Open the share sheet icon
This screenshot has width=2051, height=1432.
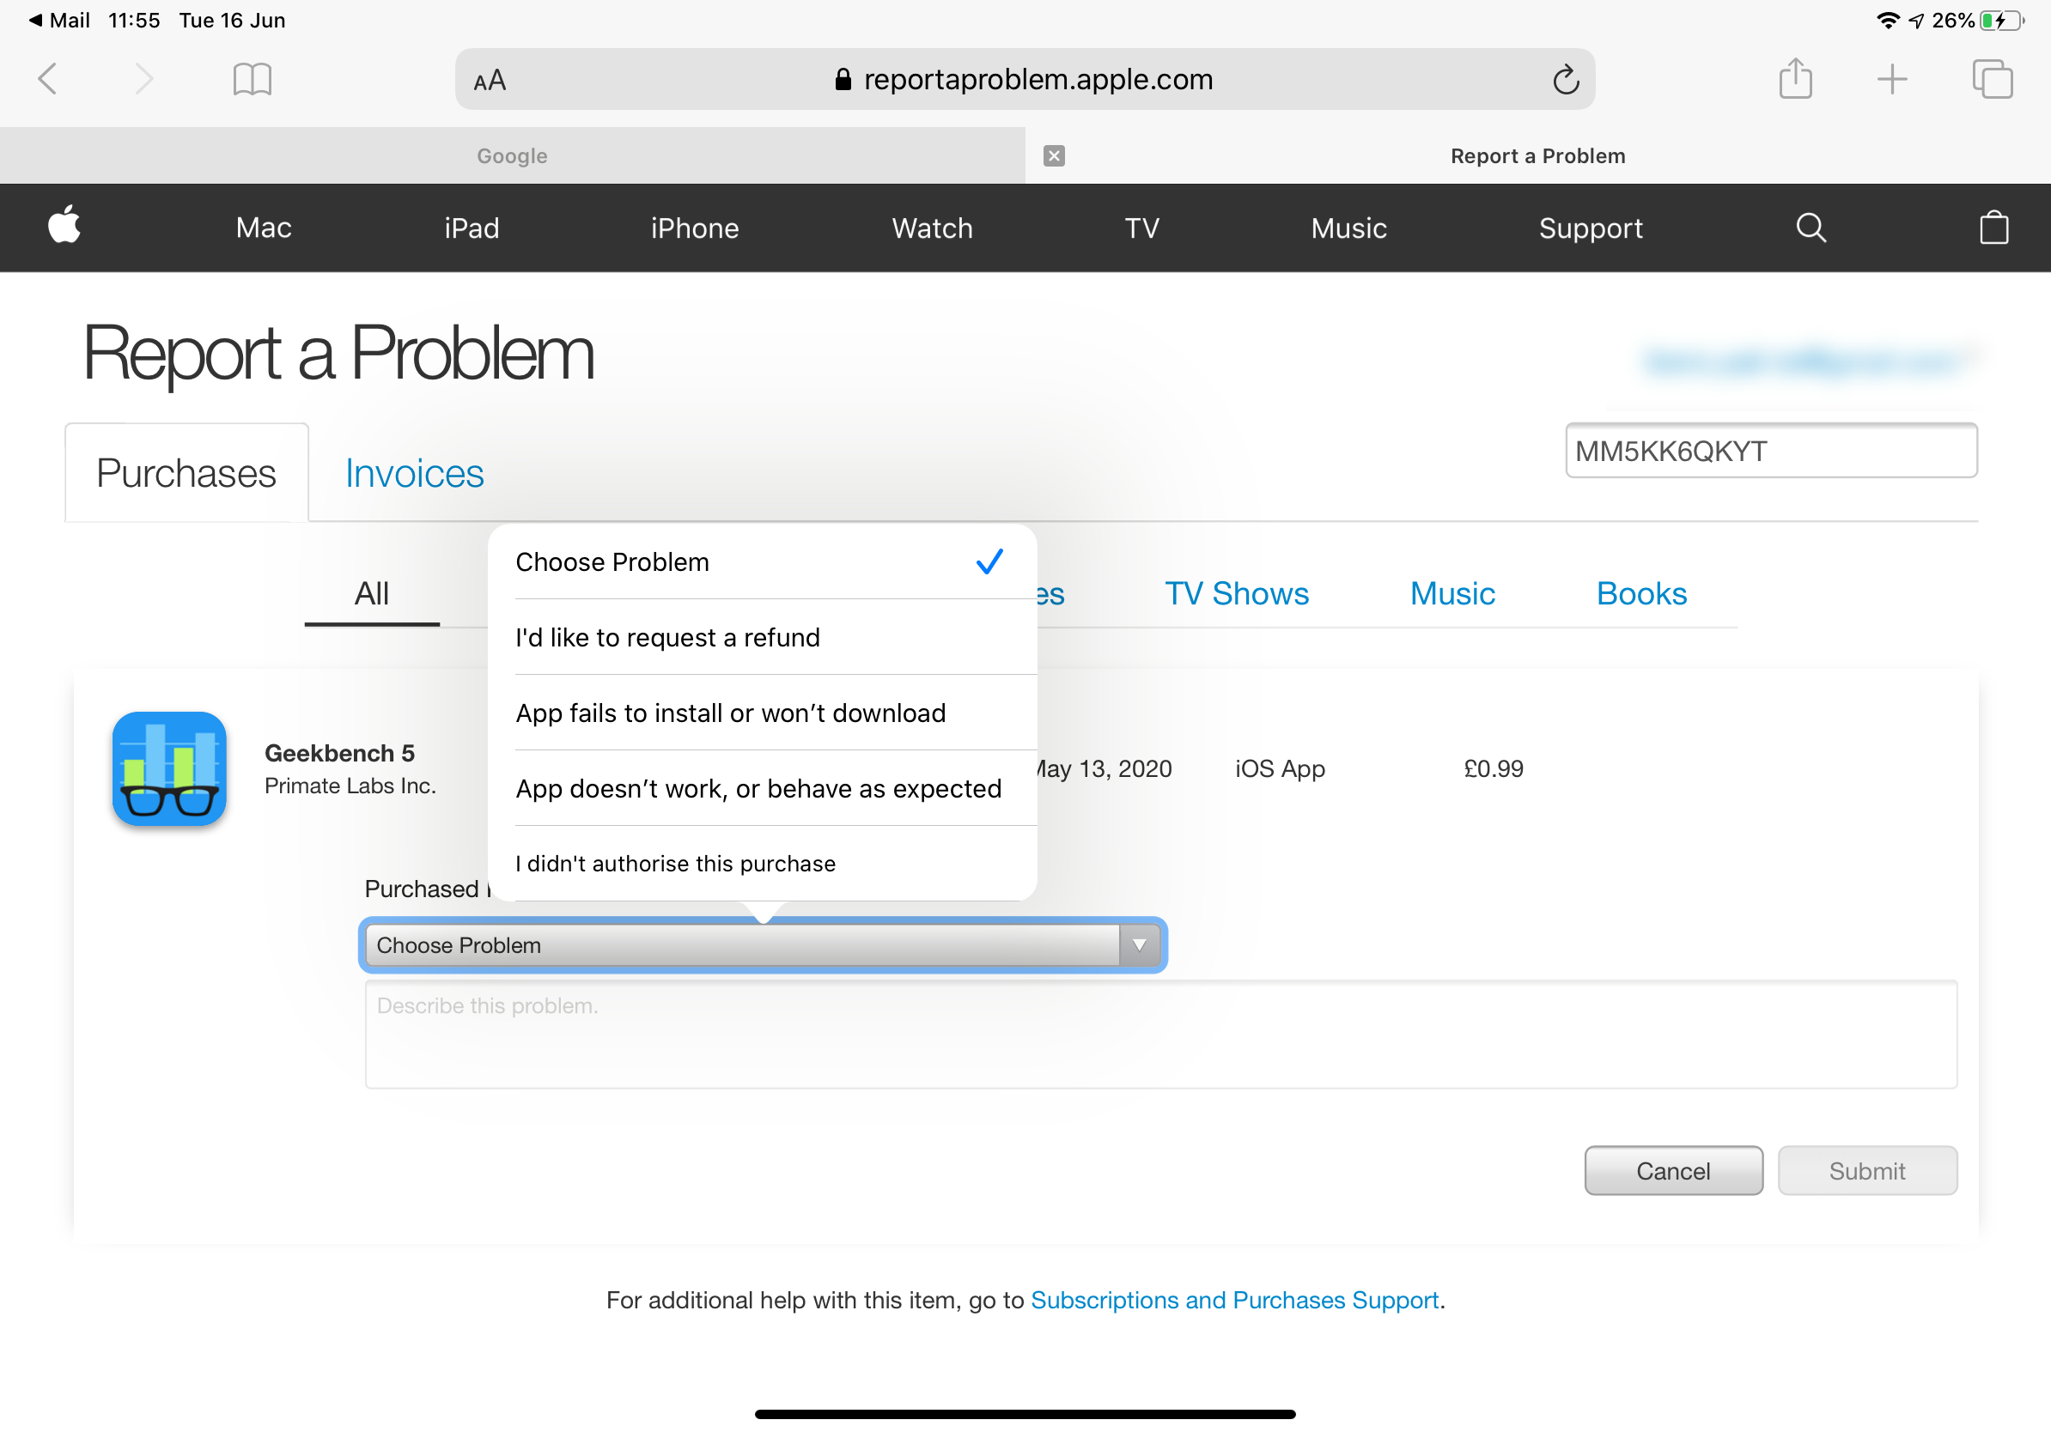click(x=1795, y=80)
